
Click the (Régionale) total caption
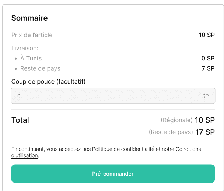[176, 120]
